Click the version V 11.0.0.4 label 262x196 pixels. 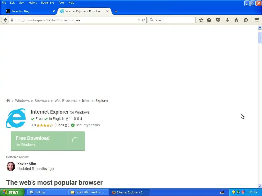(74, 119)
